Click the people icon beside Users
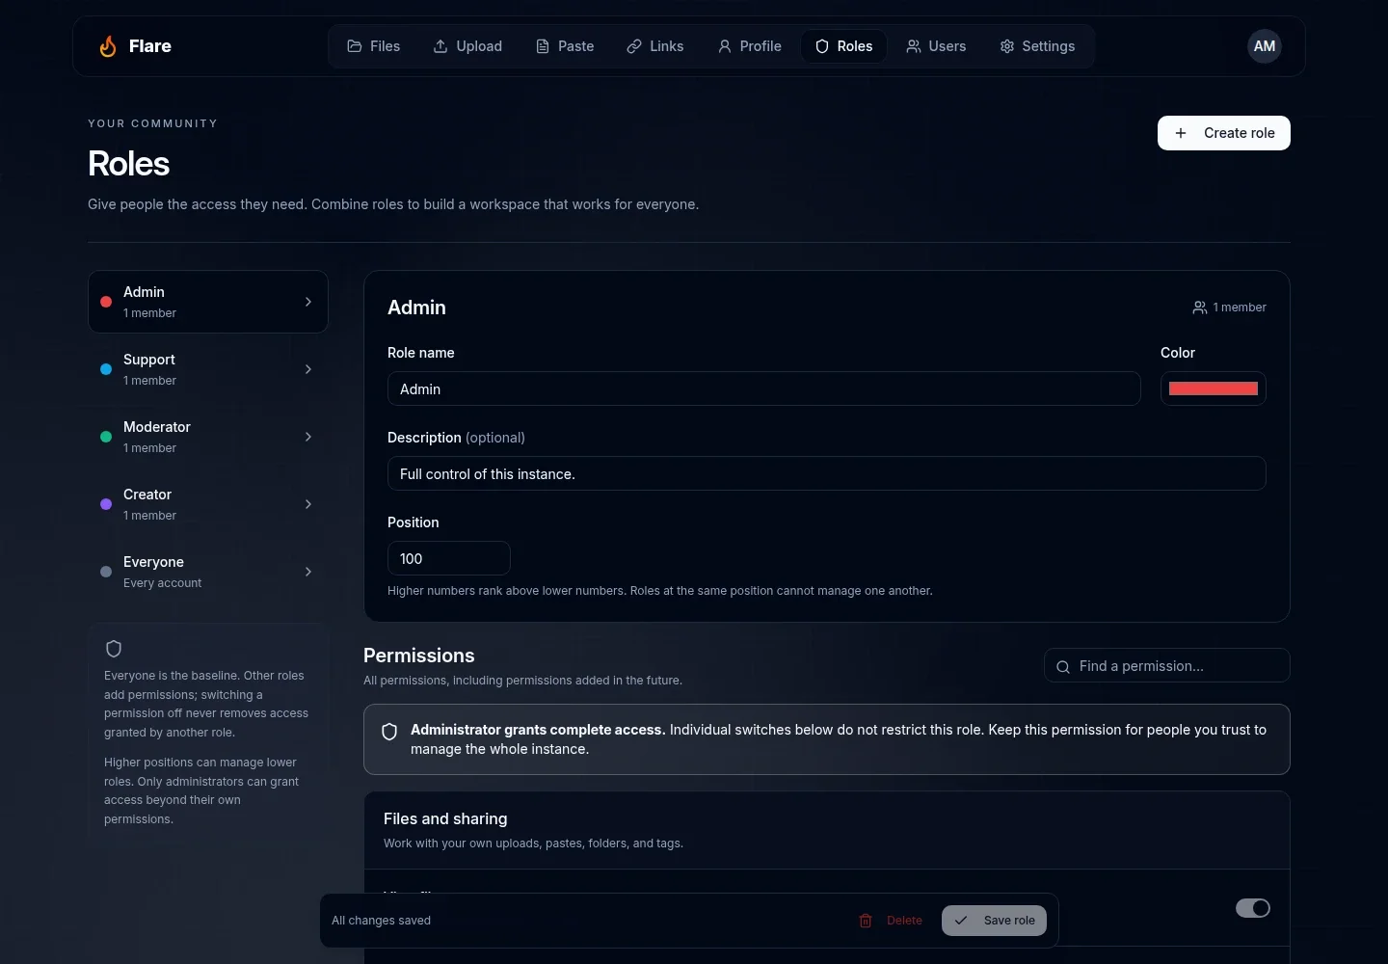This screenshot has height=964, width=1388. coord(914,46)
